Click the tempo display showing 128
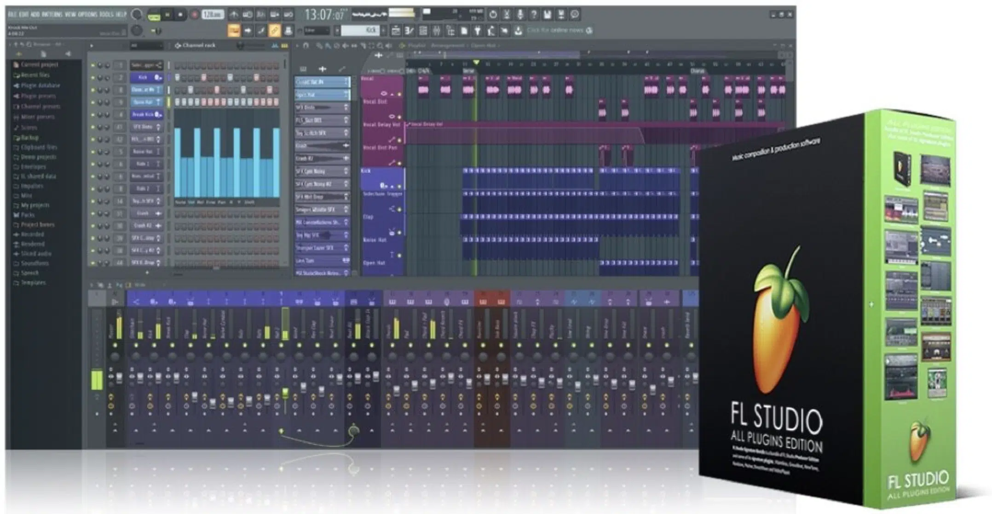This screenshot has height=514, width=992. pyautogui.click(x=213, y=15)
